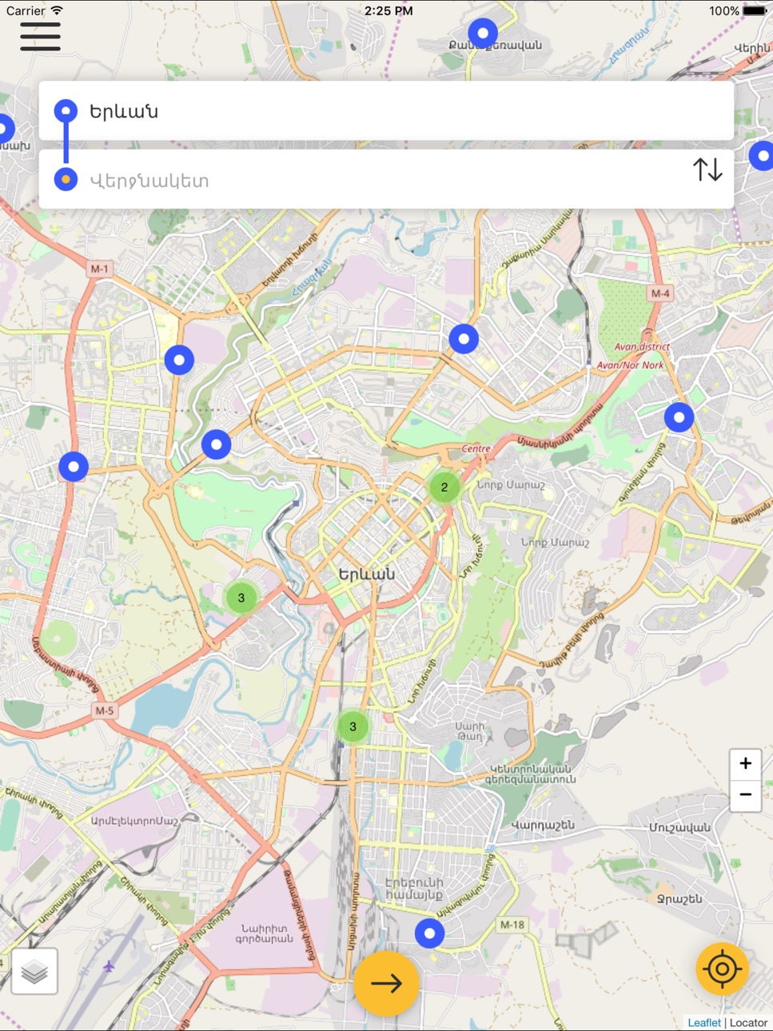Open the map layers button

point(34,971)
